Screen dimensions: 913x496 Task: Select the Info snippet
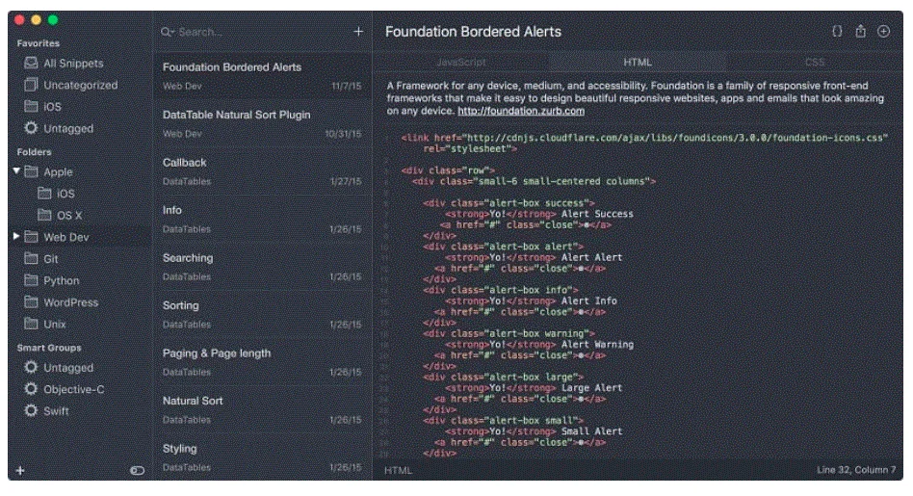coord(262,219)
